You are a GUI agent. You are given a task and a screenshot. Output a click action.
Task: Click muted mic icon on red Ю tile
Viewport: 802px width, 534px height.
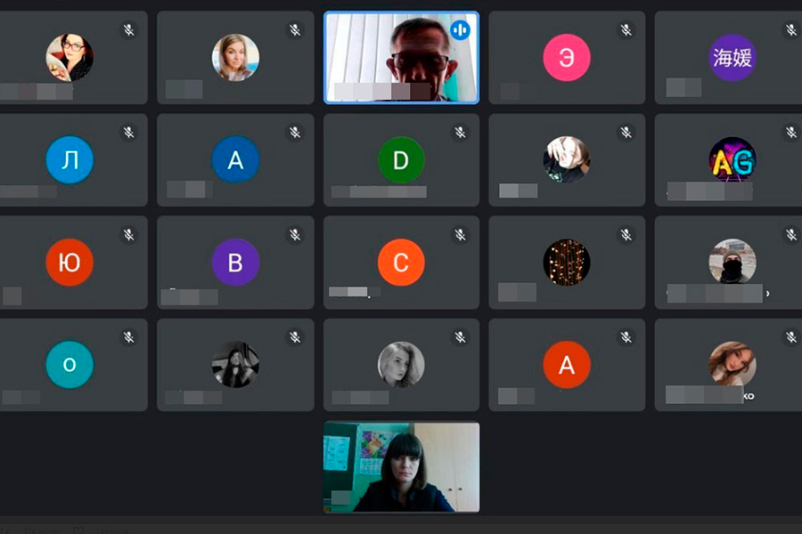pyautogui.click(x=129, y=235)
